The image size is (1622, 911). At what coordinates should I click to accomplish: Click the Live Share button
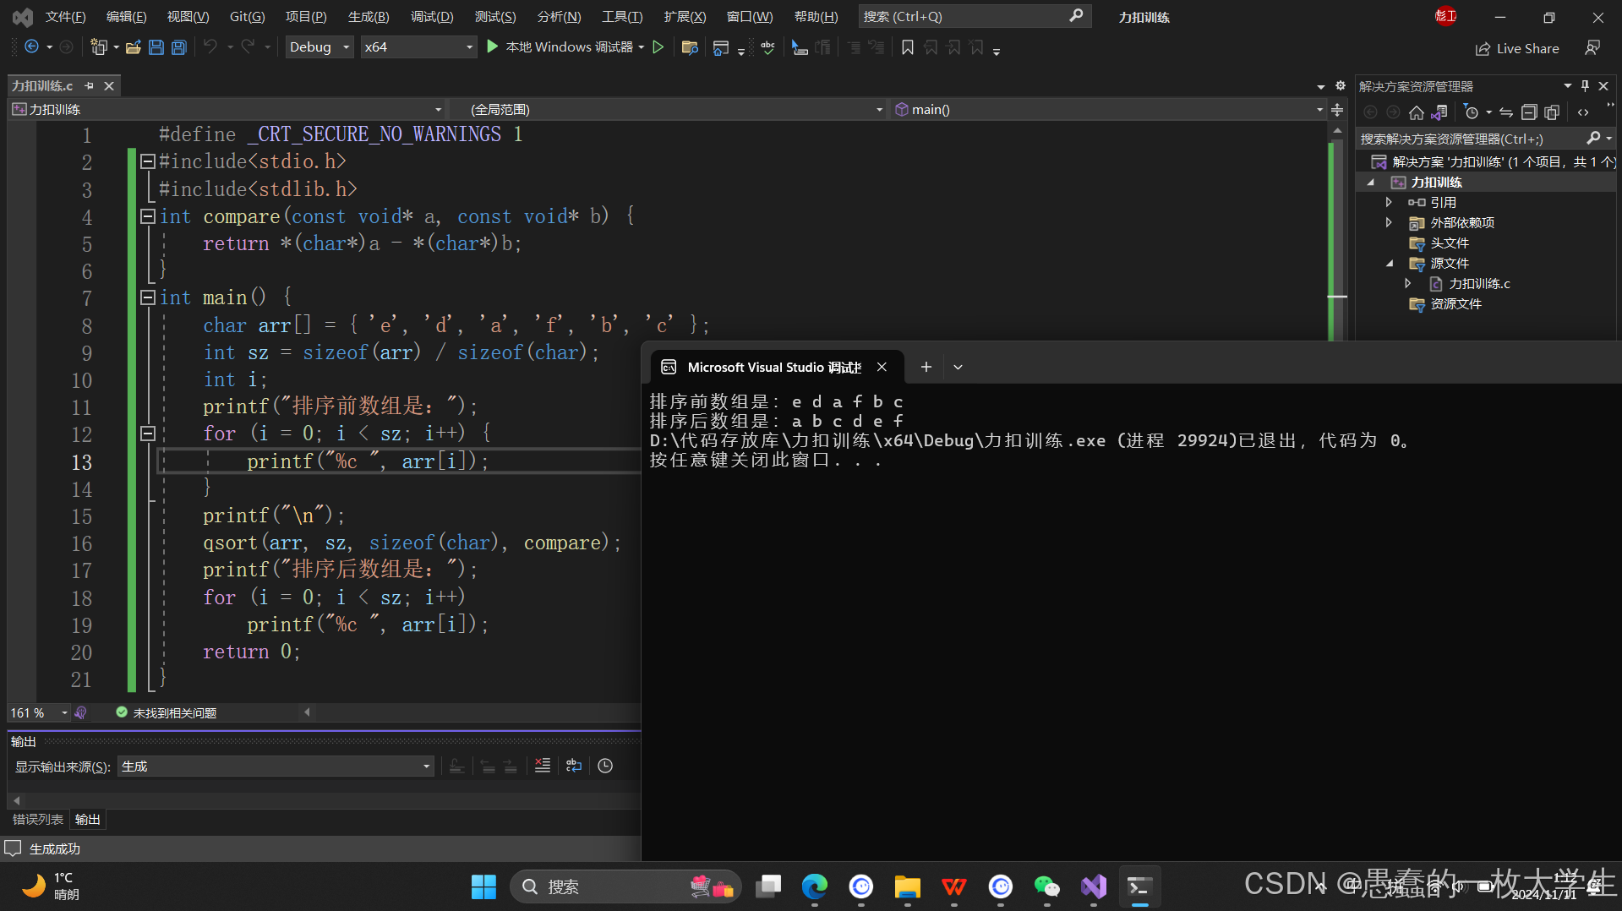[x=1517, y=48]
